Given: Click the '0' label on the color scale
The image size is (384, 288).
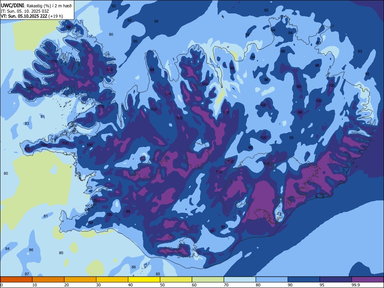Looking at the screenshot, I should point(2,285).
